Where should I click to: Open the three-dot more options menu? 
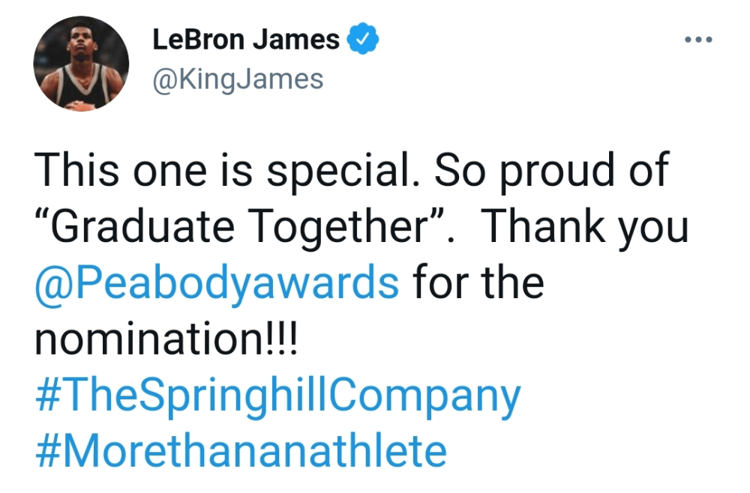(698, 40)
